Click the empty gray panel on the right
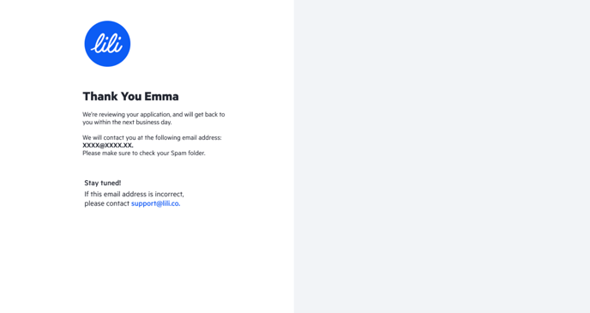The width and height of the screenshot is (590, 313). pos(442,156)
